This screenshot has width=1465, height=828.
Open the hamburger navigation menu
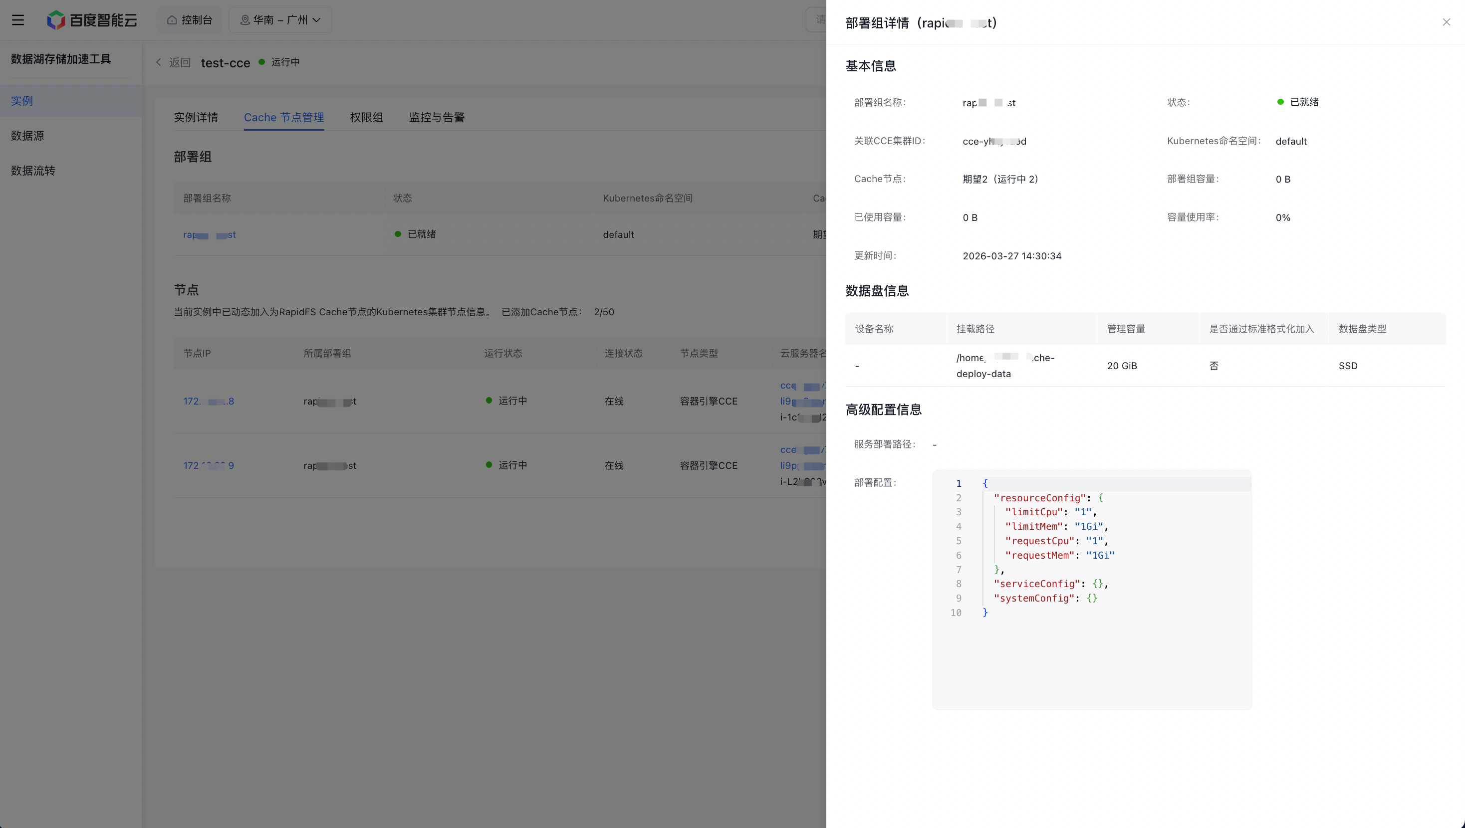coord(18,20)
